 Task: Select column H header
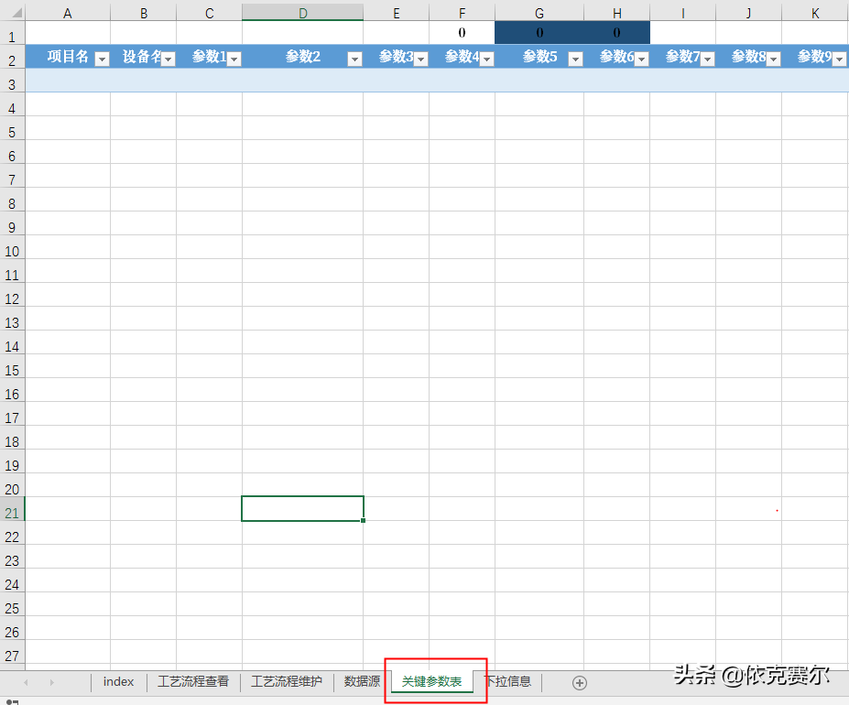coord(616,13)
